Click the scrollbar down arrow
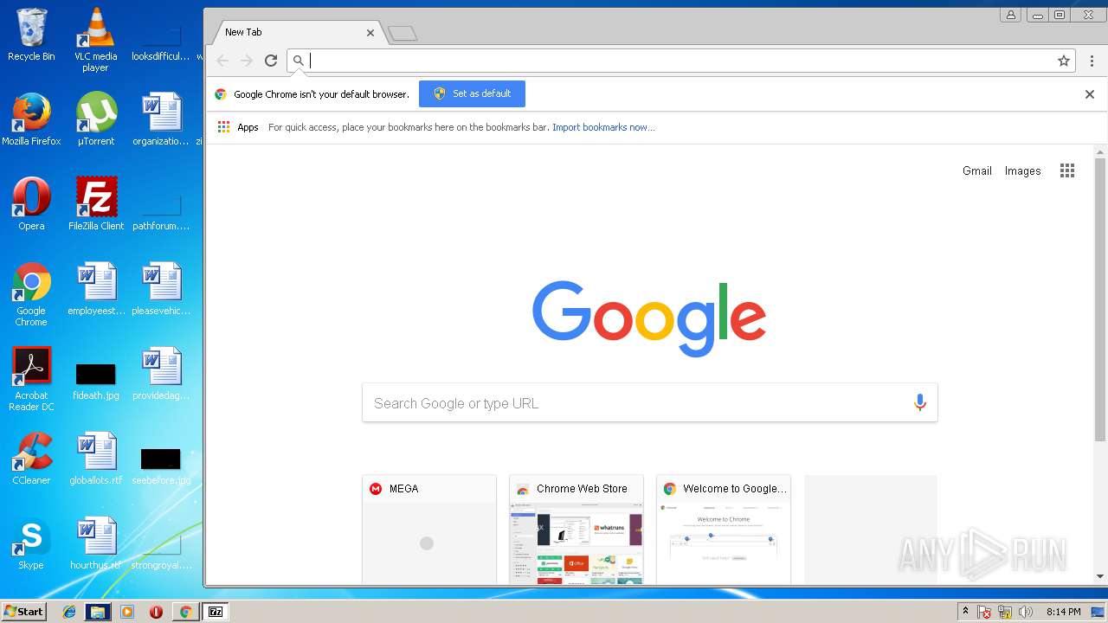 pyautogui.click(x=1100, y=576)
